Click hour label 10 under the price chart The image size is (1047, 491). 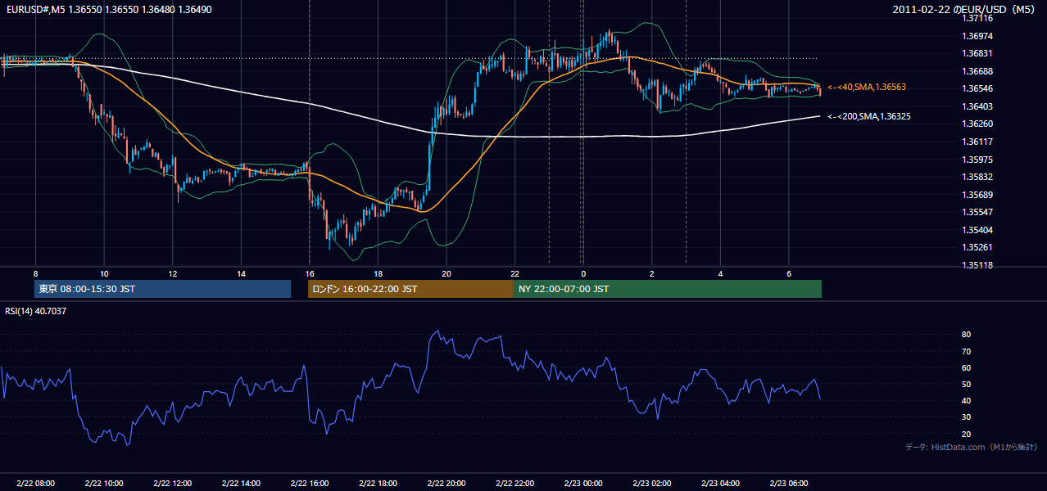point(104,273)
